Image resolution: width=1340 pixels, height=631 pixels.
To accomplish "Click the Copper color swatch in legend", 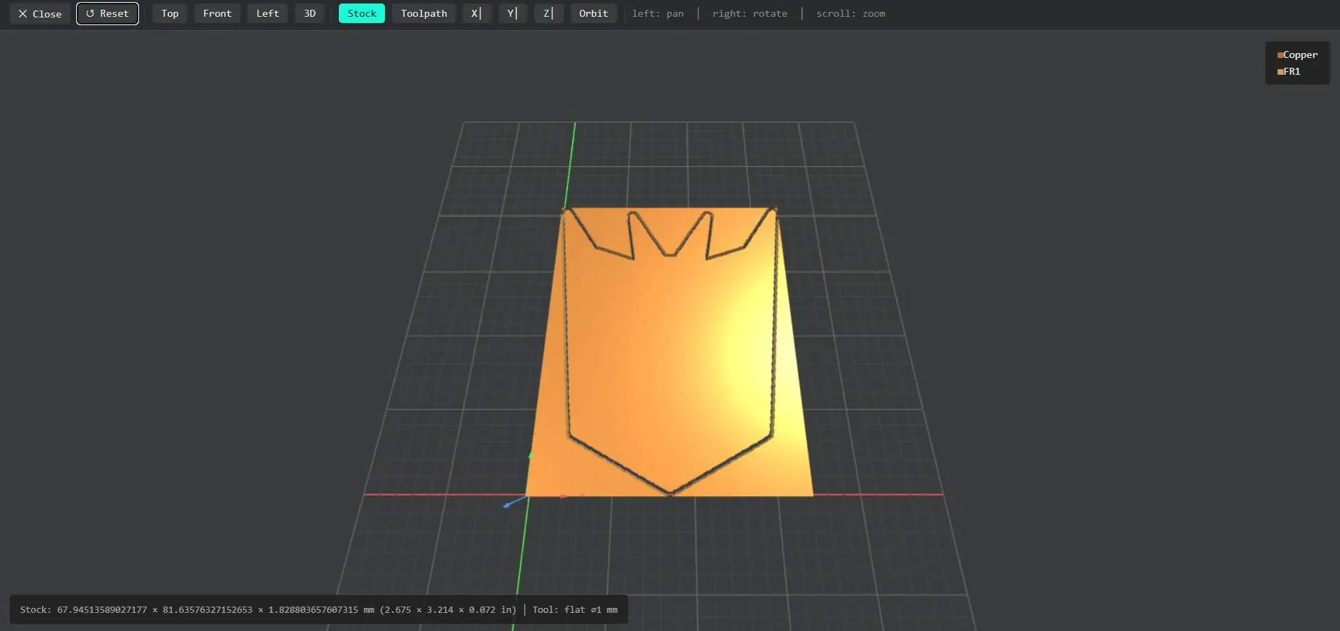I will coord(1280,54).
